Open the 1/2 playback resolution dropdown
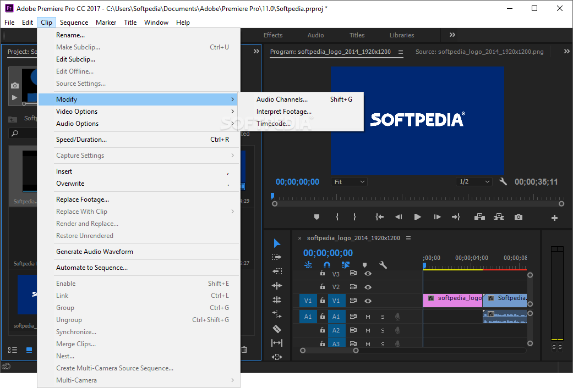The image size is (573, 388). click(x=474, y=182)
